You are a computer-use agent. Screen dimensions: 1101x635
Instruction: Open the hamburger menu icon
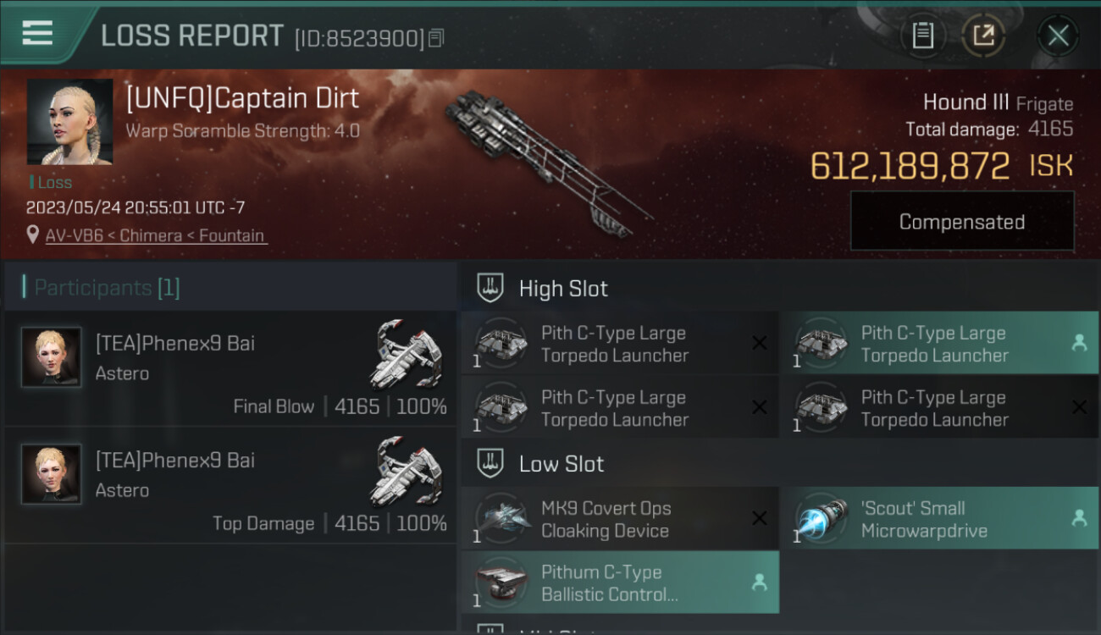(x=37, y=33)
